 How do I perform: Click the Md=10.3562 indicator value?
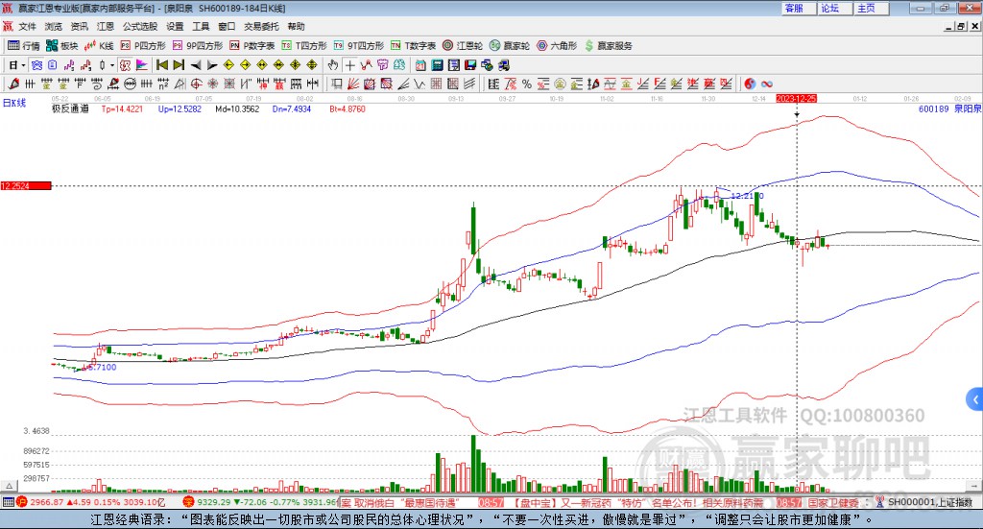tap(237, 109)
